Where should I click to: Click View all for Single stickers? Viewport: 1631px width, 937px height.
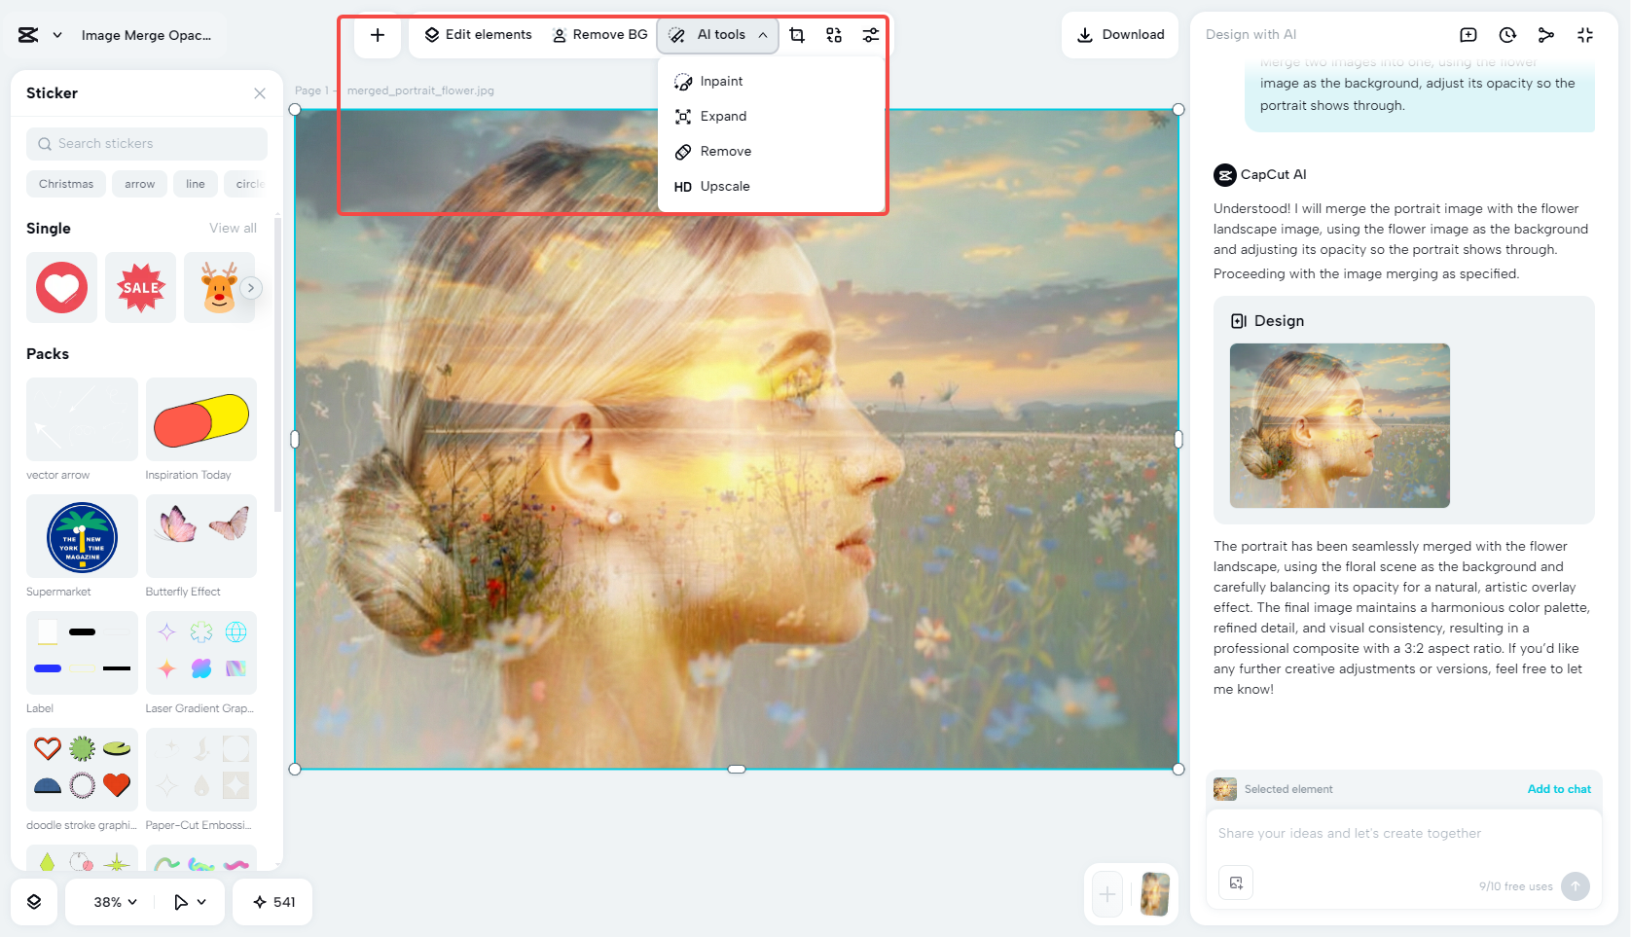tap(234, 229)
